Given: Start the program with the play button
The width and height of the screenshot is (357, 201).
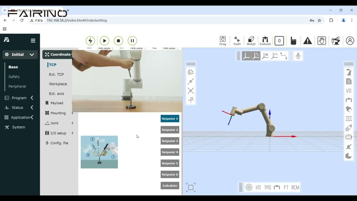Looking at the screenshot, I should click(104, 41).
